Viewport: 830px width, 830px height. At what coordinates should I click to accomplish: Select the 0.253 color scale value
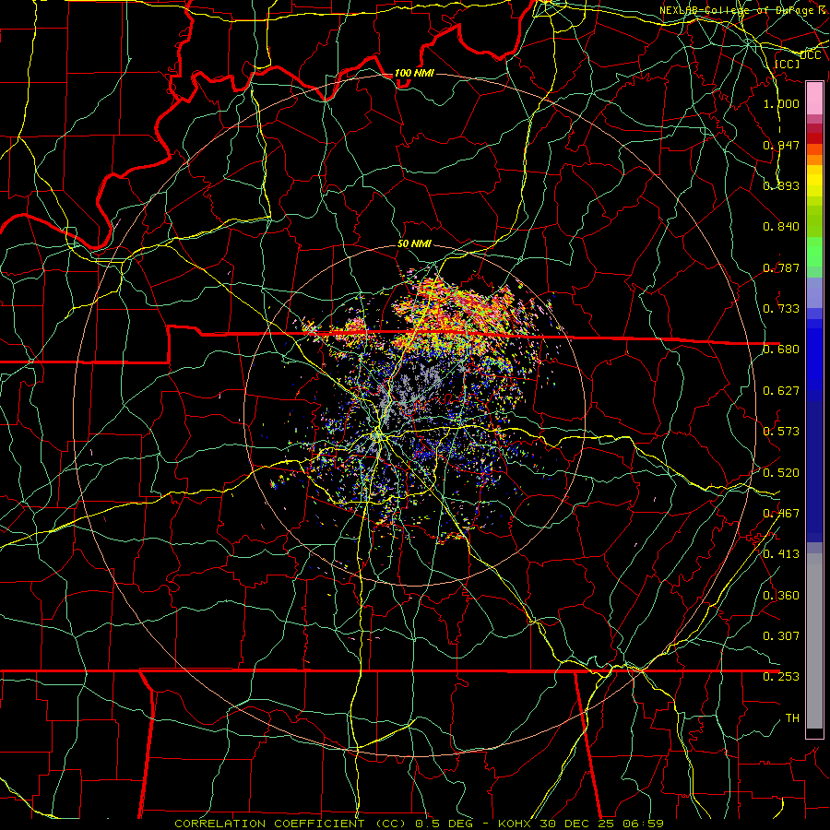781,676
